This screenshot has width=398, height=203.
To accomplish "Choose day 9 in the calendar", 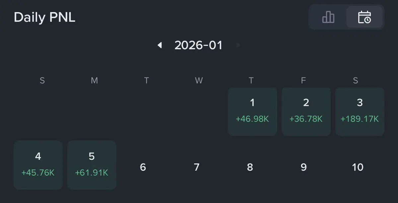I will (303, 167).
